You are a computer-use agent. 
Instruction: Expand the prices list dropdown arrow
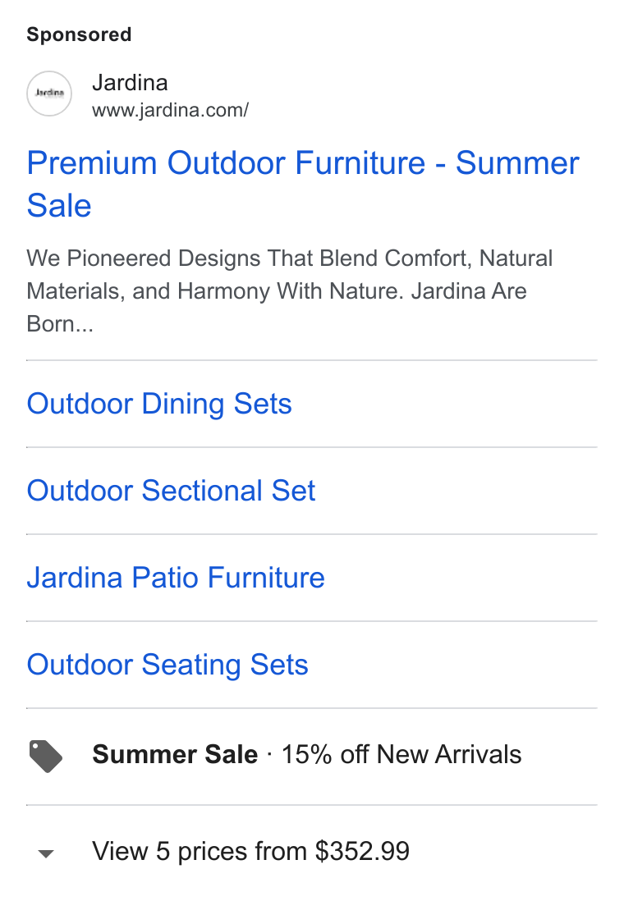click(x=46, y=853)
